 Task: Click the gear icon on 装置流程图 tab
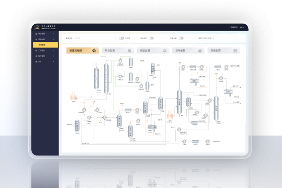click(x=94, y=50)
